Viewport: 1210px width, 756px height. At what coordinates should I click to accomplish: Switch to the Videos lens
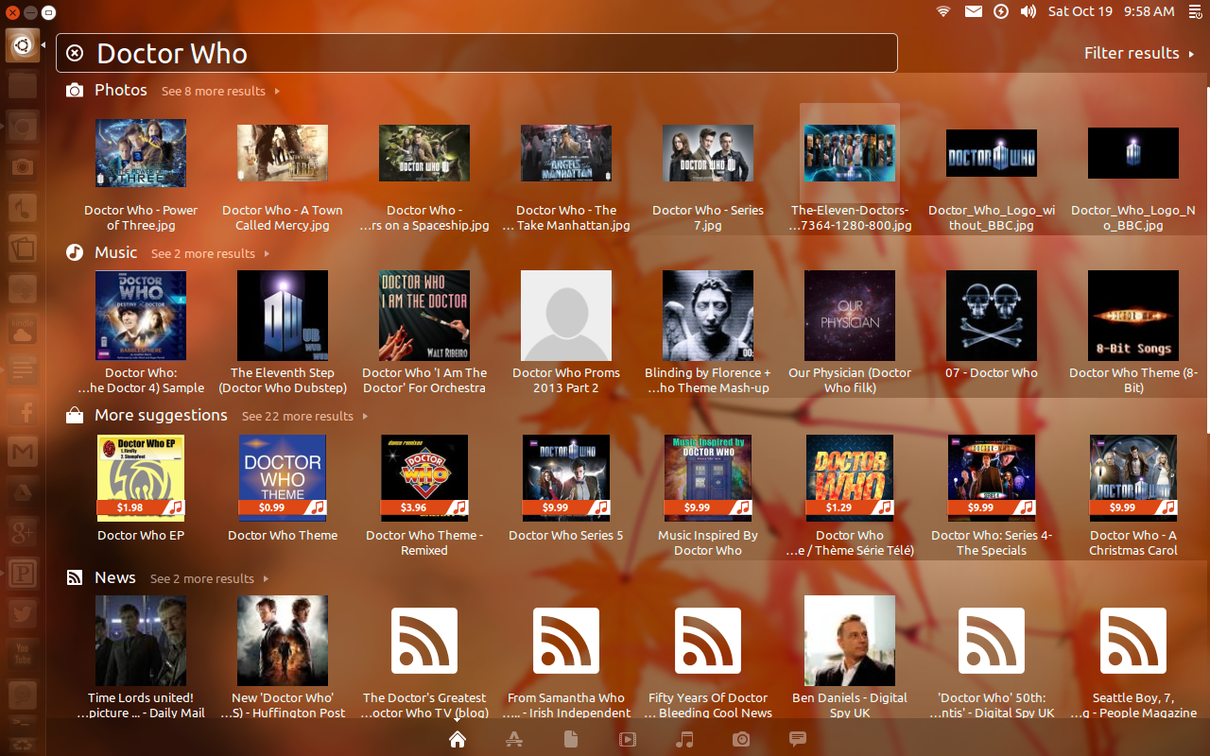(x=628, y=739)
